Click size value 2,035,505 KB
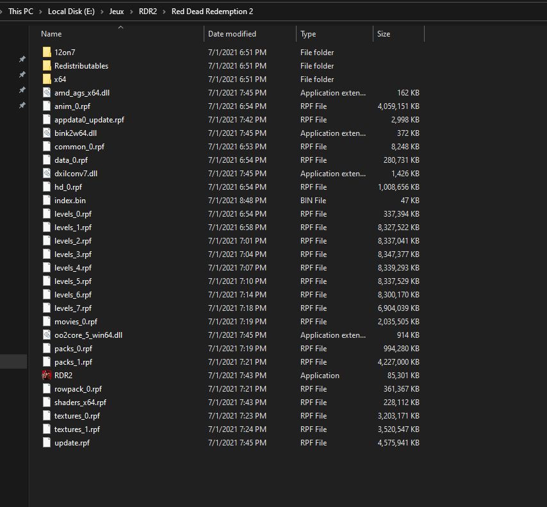The height and width of the screenshot is (507, 547). click(x=398, y=322)
